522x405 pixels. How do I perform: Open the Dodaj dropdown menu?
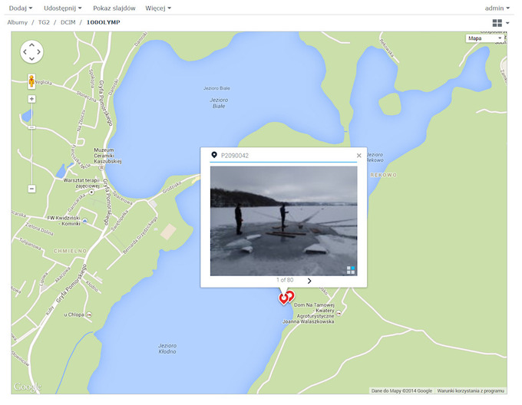[x=21, y=8]
